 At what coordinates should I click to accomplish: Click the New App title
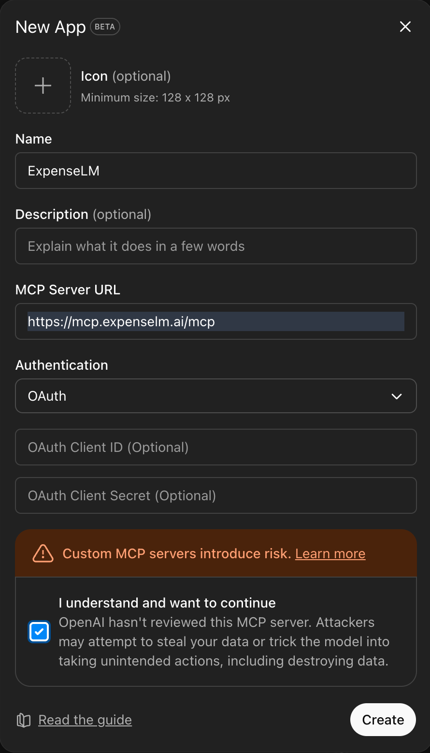pos(51,27)
